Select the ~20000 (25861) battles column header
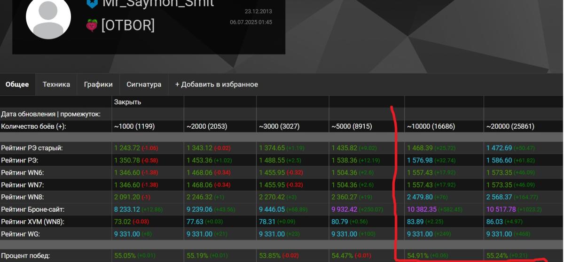 click(510, 126)
